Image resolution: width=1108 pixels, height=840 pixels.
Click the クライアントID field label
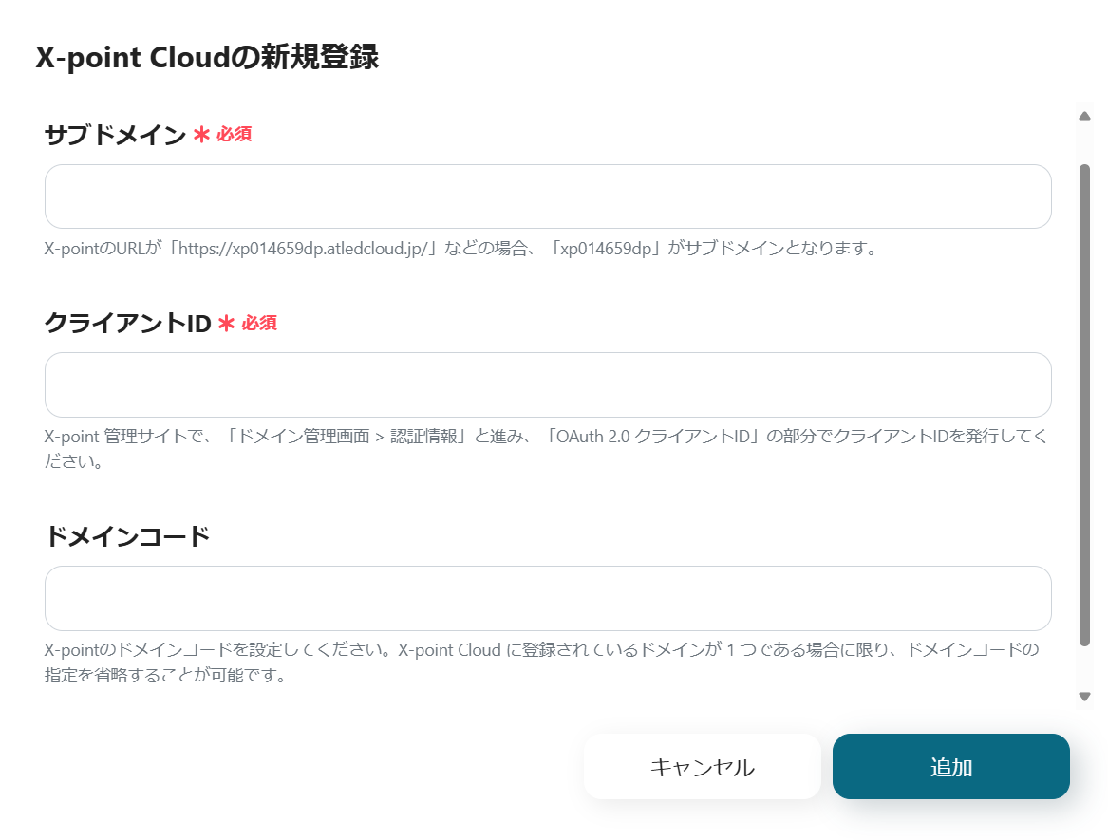coord(127,324)
